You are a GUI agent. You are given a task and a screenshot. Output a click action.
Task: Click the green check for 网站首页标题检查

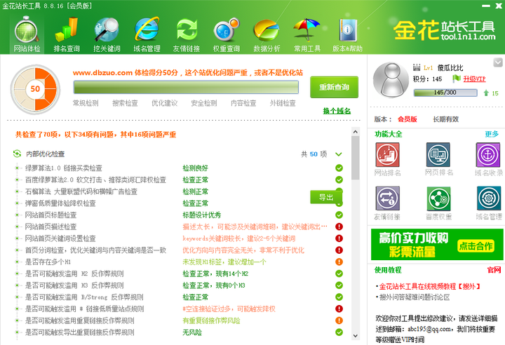click(339, 215)
